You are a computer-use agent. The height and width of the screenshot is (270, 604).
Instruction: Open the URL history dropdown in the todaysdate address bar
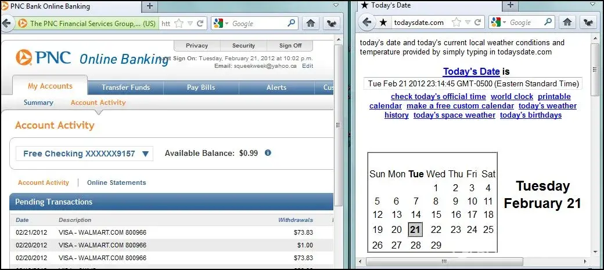point(468,22)
